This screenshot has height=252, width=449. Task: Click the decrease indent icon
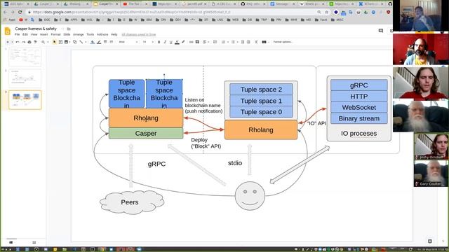tap(243, 42)
